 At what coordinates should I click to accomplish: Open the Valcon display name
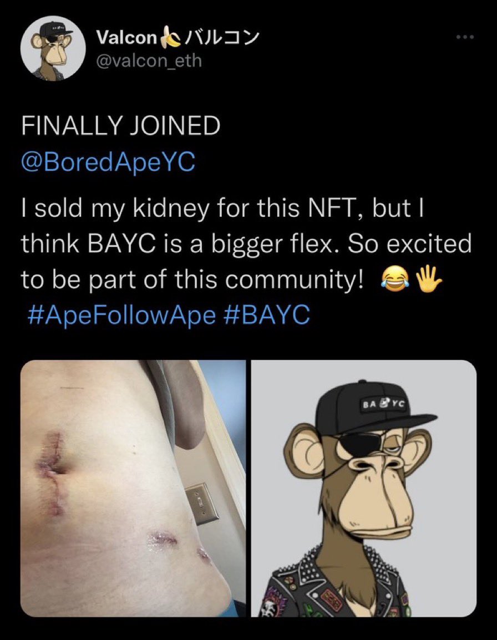click(x=127, y=38)
